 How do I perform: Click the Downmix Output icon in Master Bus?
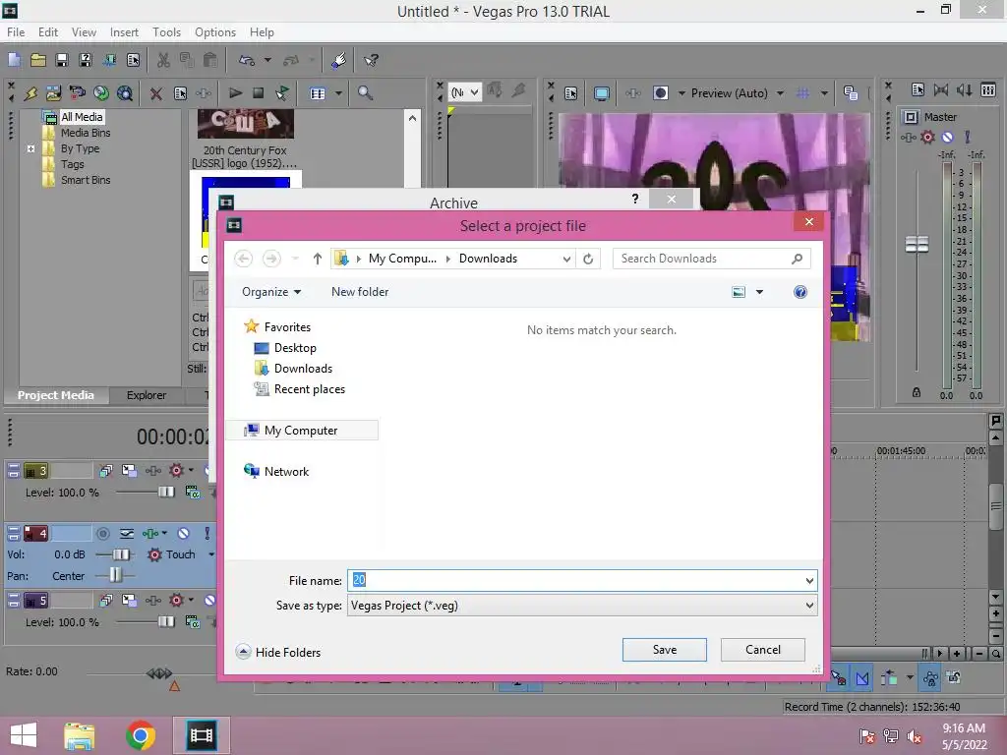click(941, 89)
